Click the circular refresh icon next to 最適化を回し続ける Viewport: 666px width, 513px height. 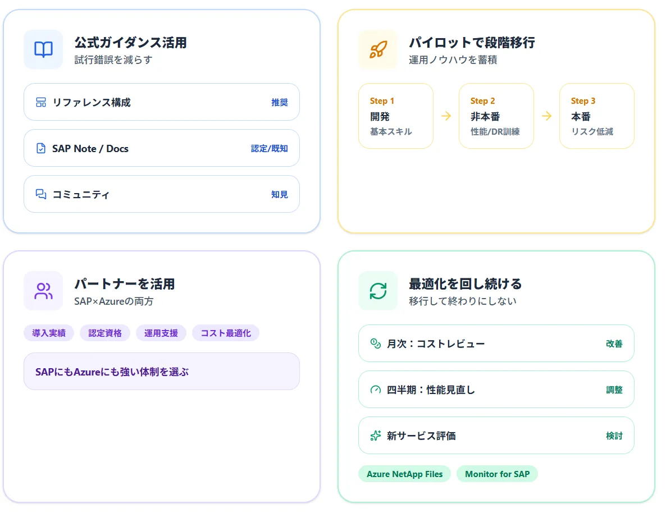(377, 291)
